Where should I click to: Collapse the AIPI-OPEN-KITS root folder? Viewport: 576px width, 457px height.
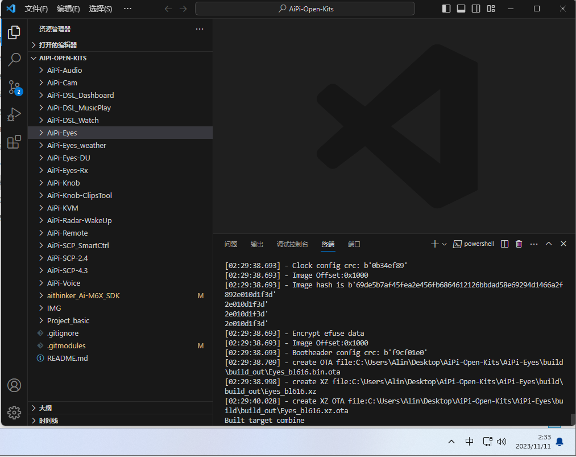coord(121,58)
